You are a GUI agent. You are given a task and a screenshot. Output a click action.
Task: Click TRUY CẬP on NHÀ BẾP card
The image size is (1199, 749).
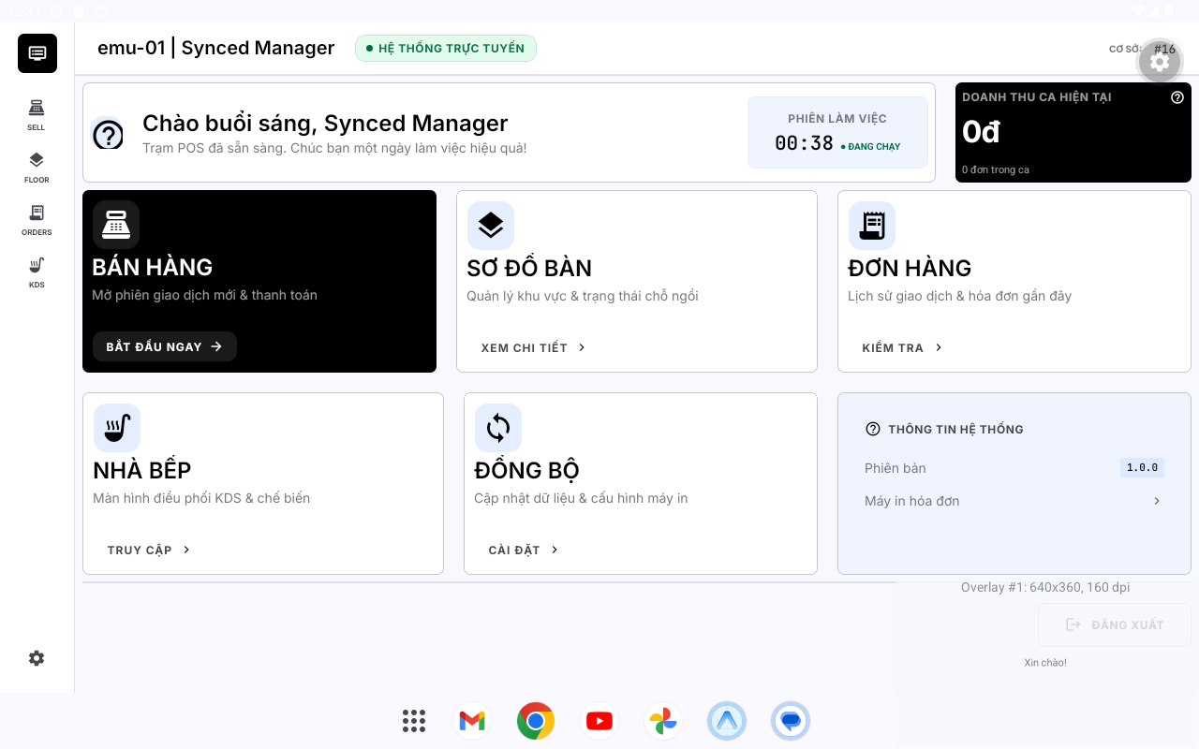point(149,550)
